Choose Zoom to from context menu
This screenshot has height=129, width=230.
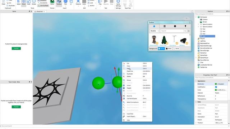point(137,96)
